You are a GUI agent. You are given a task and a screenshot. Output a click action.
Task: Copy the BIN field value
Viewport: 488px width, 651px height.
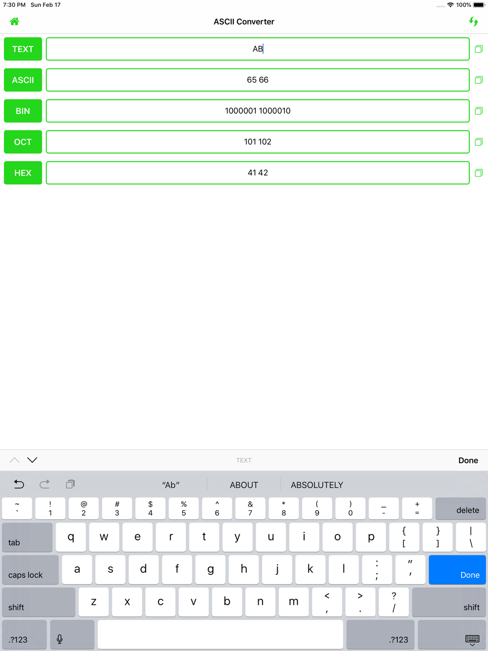point(479,111)
